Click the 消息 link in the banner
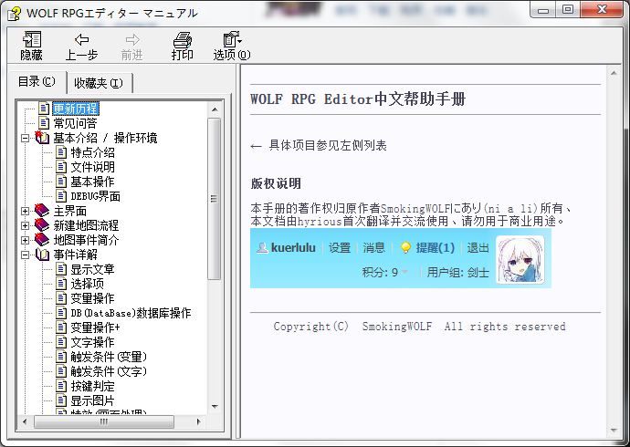Screen dimensions: 630x447 [x=374, y=247]
